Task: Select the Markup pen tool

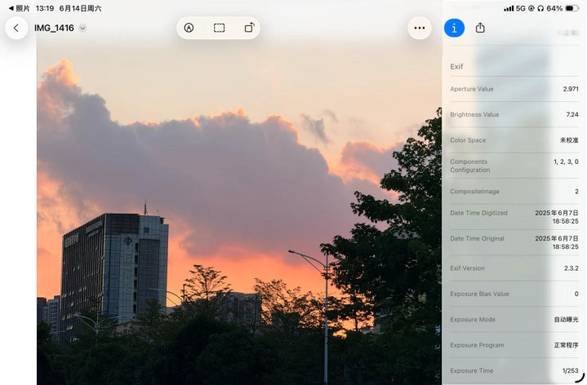Action: tap(189, 28)
